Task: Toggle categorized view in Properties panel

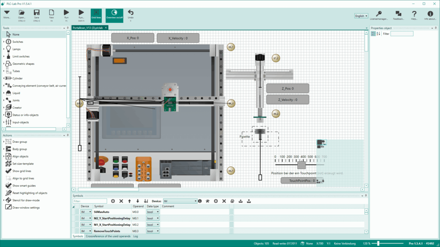Action: (x=373, y=33)
